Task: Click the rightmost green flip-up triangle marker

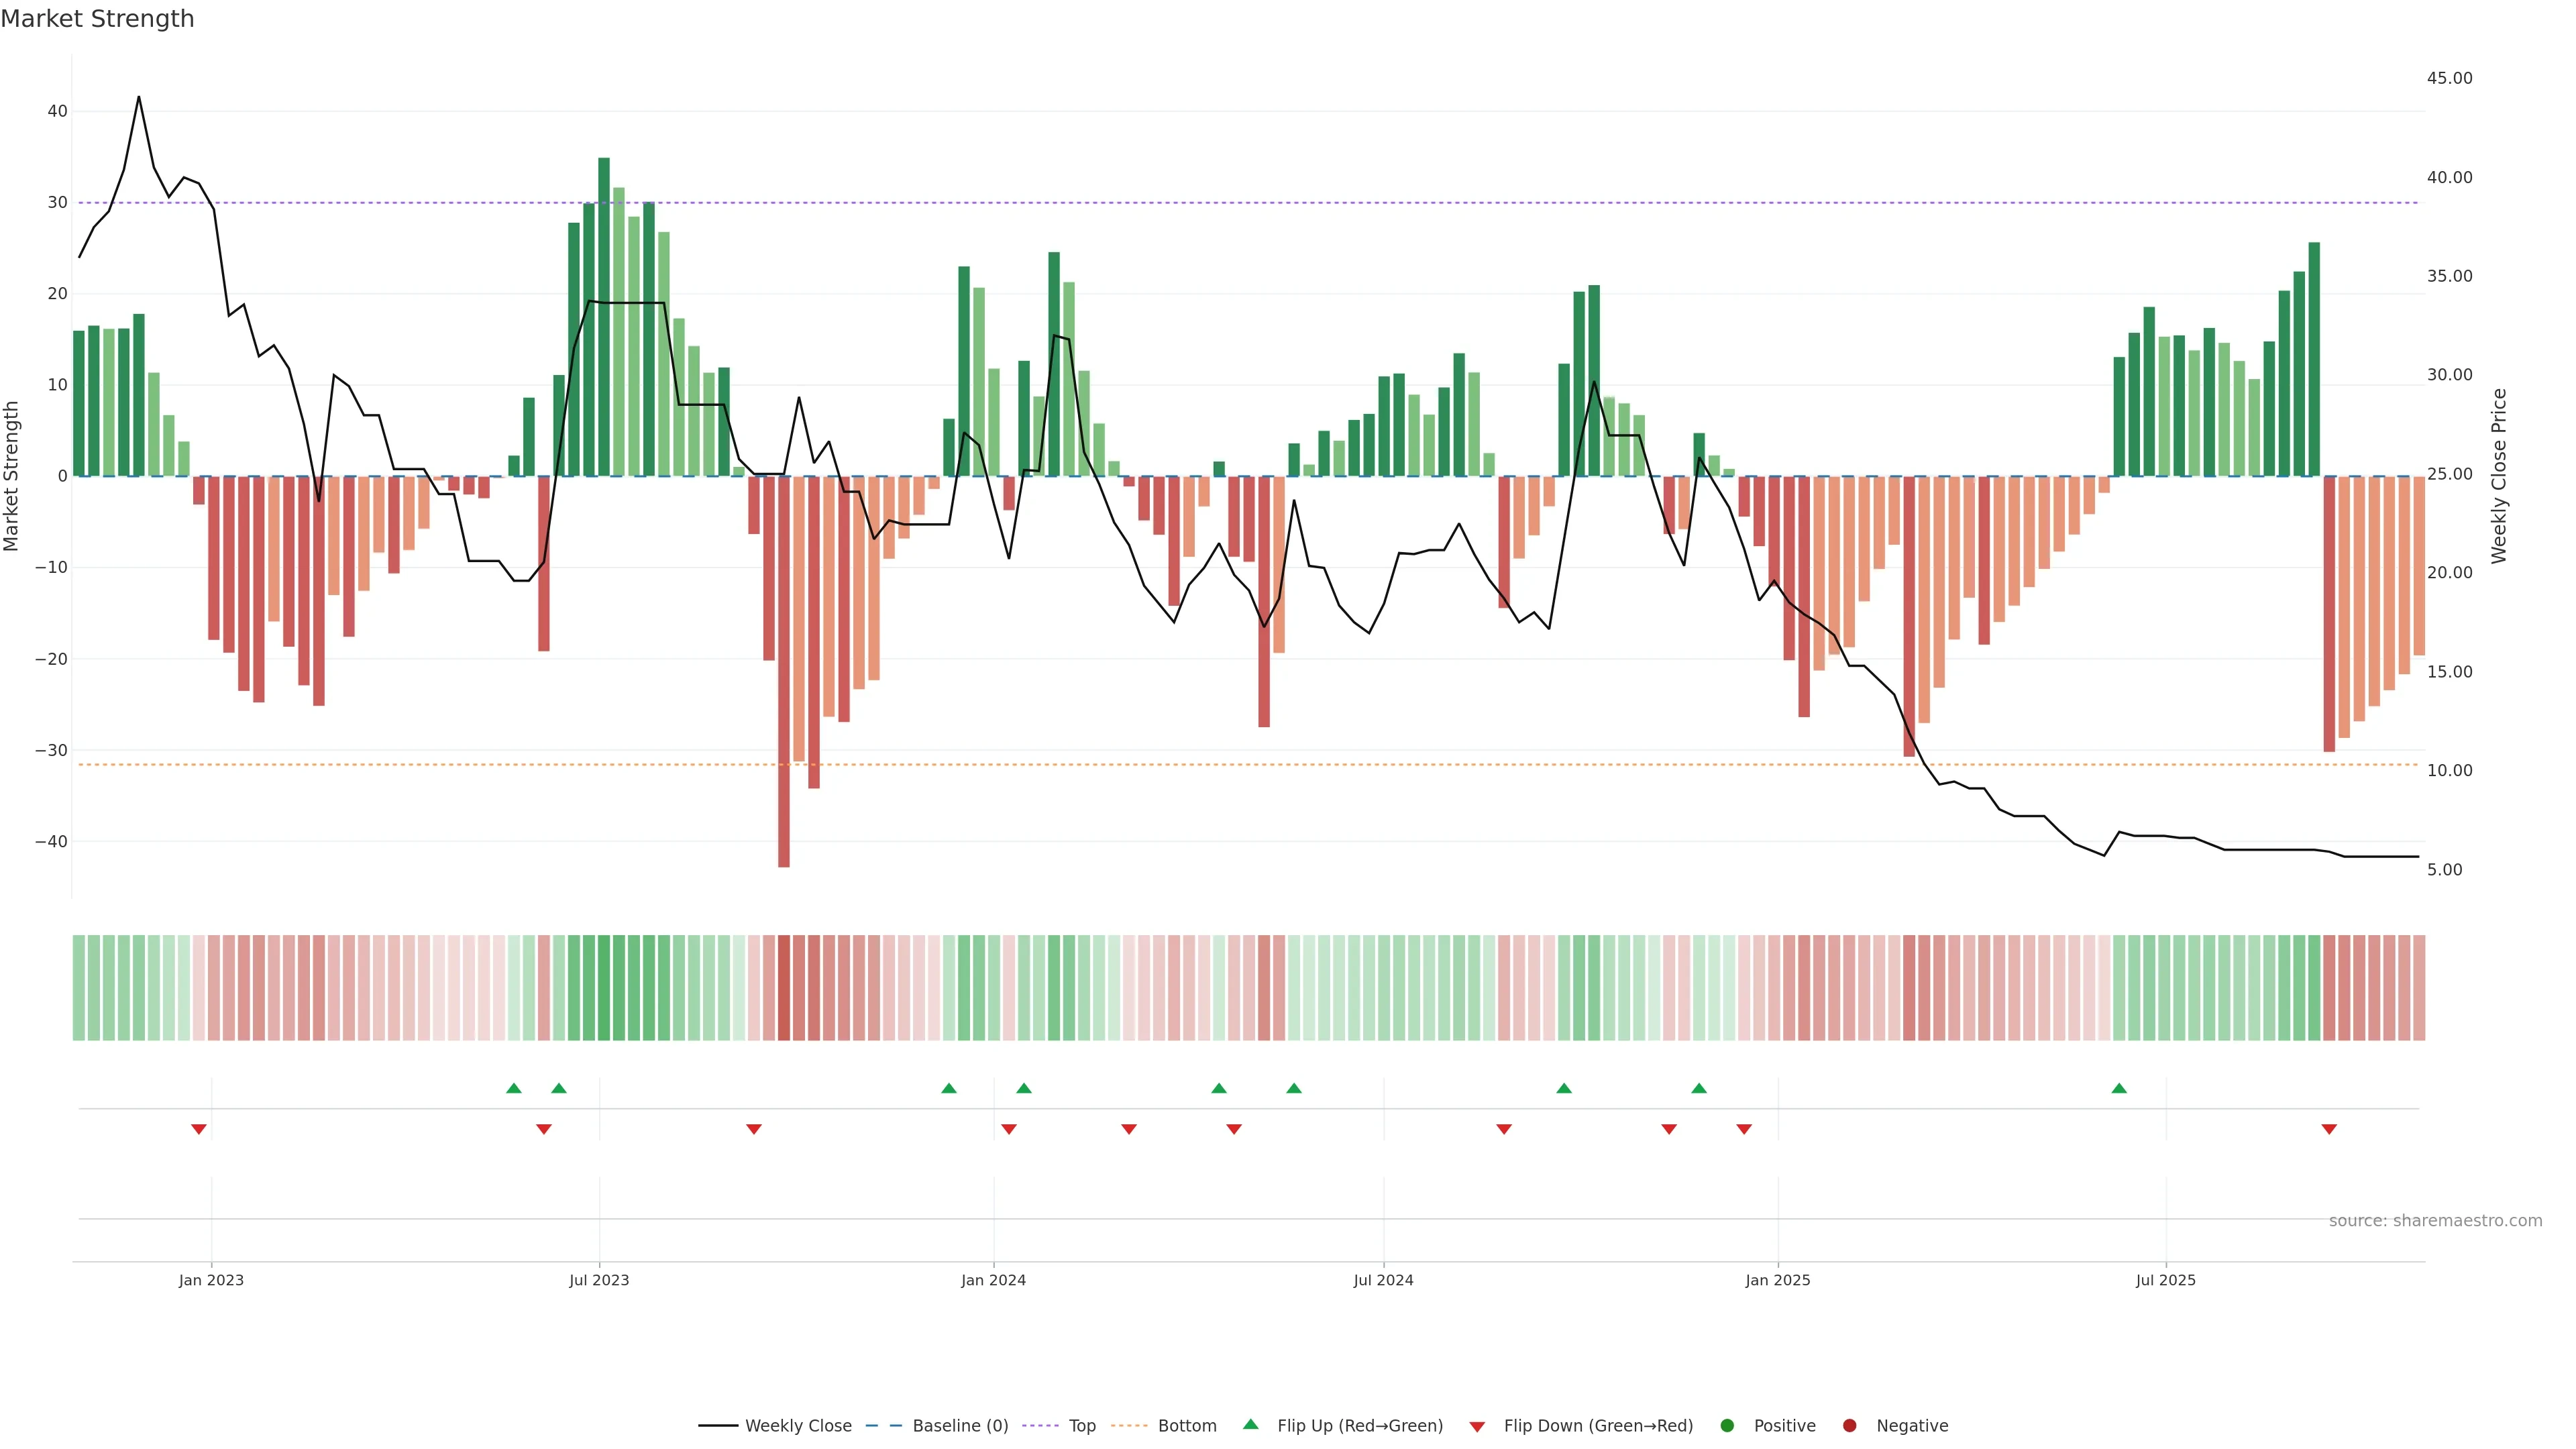Action: pos(2119,1088)
